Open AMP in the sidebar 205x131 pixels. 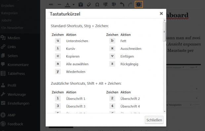[12, 115]
